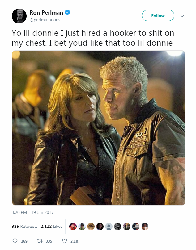196x250 pixels.
Task: Click the American flag liker avatar
Action: pos(136,227)
